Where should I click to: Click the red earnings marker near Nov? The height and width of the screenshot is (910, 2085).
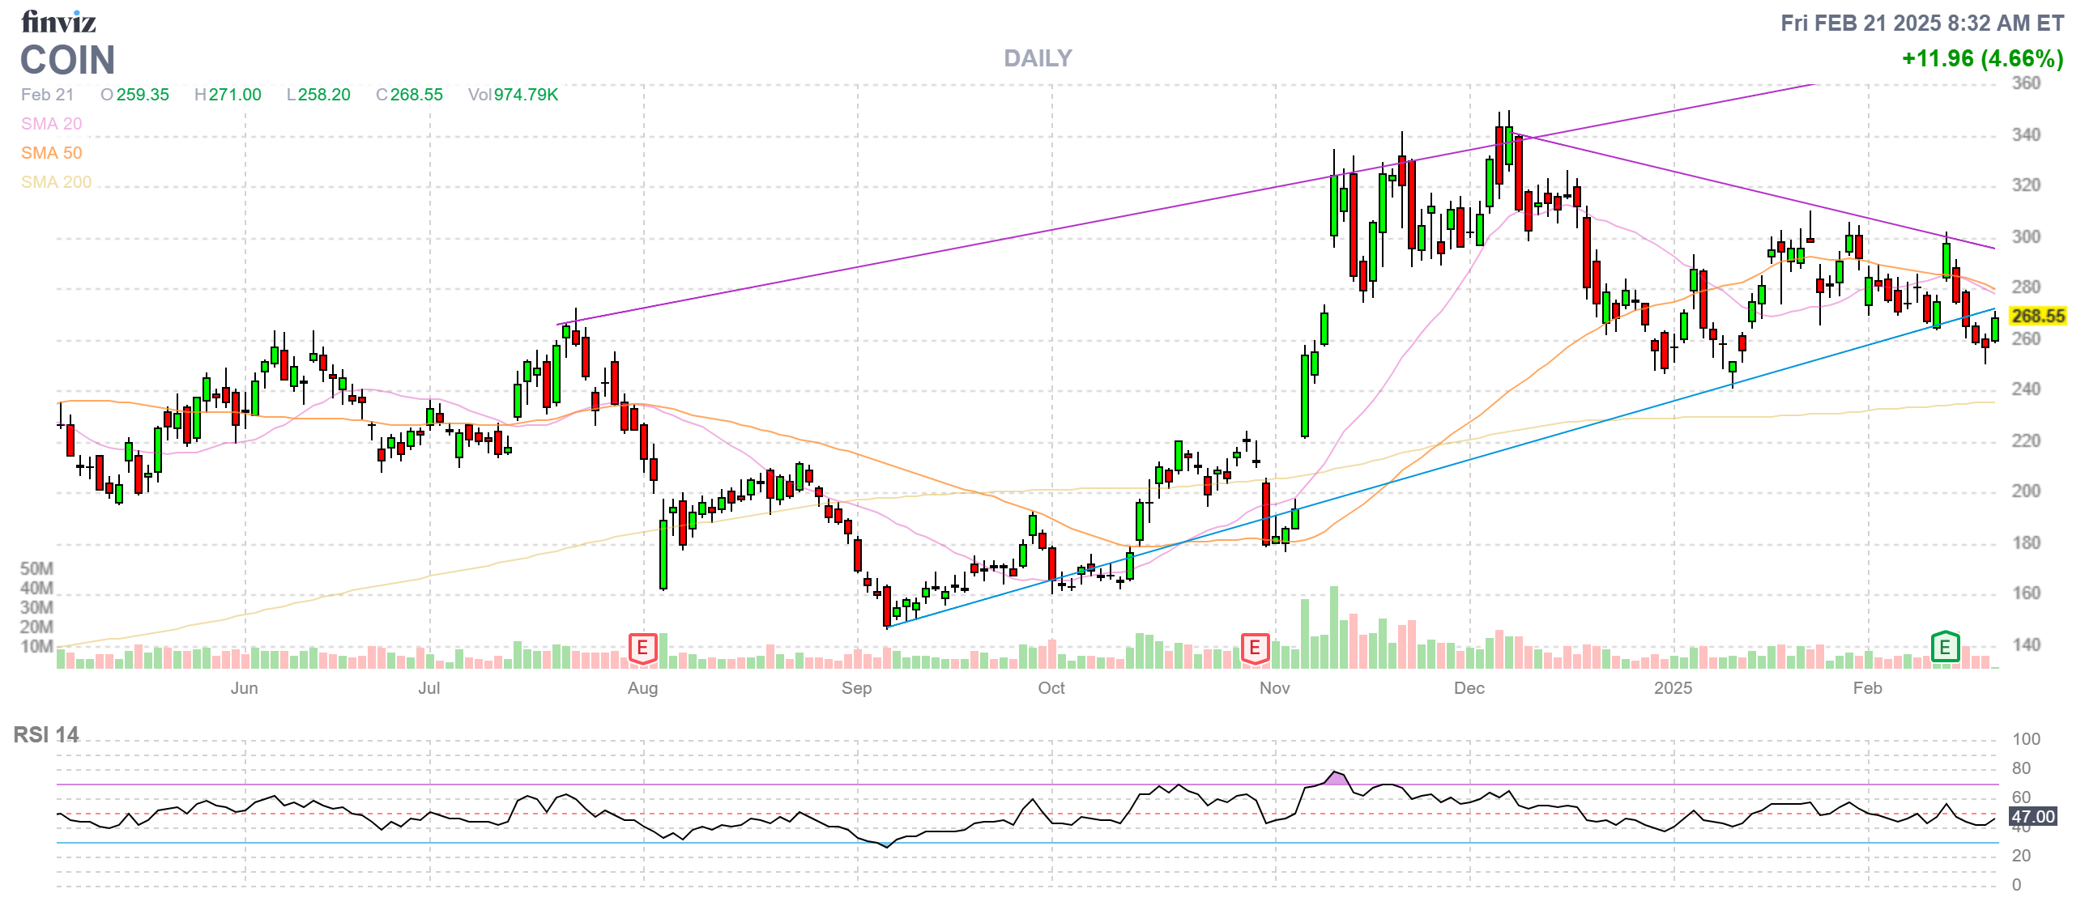1254,648
